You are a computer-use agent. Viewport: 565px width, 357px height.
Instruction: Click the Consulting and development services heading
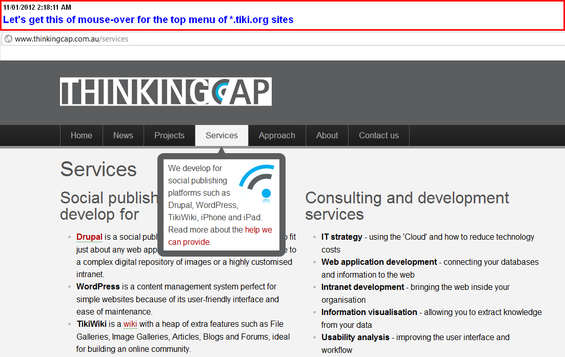point(407,205)
